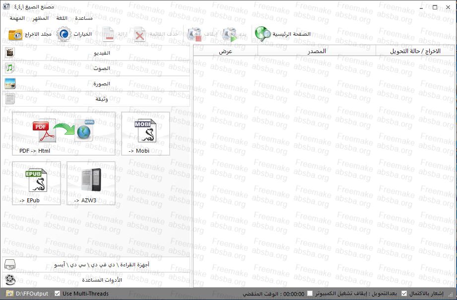Open the homepage (الصفحة الرئيسية) globe icon

tap(262, 34)
